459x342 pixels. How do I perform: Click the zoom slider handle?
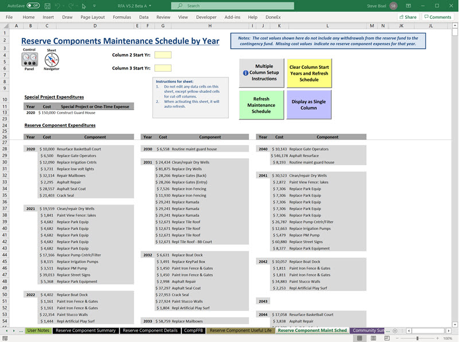417,338
